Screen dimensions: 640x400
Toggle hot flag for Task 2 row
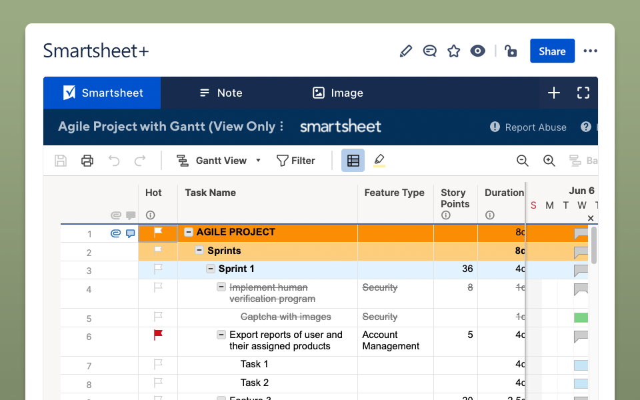coord(158,383)
